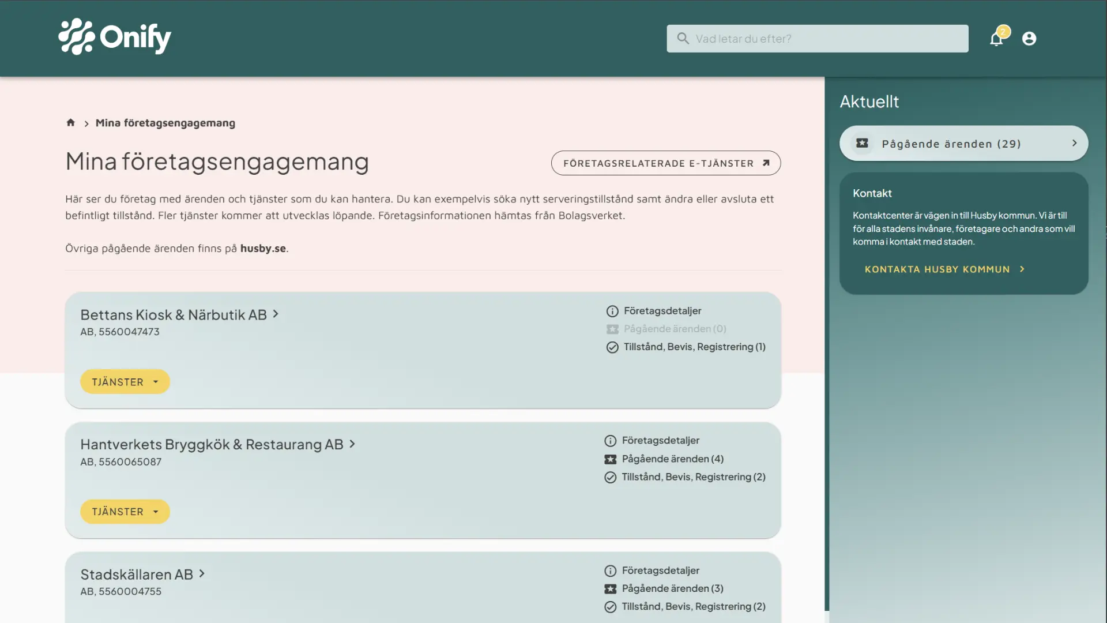
Task: Open Tillstånd, Bevis, Registrering for Bettans Kiosk
Action: point(693,347)
